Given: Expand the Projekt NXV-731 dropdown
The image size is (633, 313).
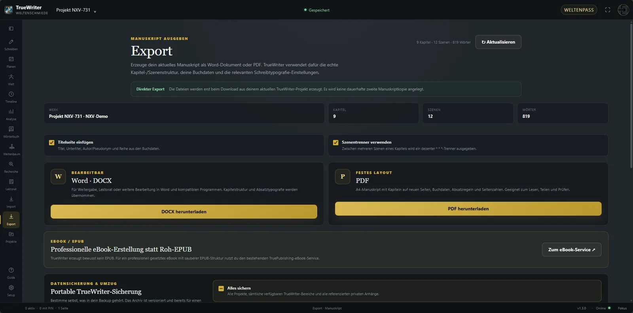Looking at the screenshot, I should (76, 10).
